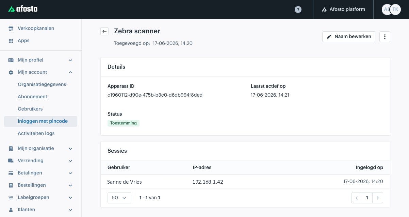Go to Organisatiegegevens page
The height and width of the screenshot is (217, 409).
(42, 84)
